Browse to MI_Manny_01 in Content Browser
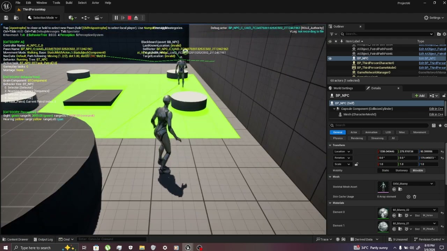 400,229
